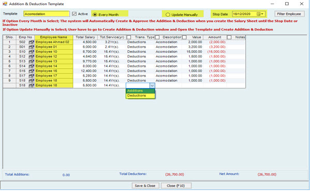Image resolution: width=310 pixels, height=191 pixels.
Task: Click value cell 15,000.00
Action: coord(193,52)
